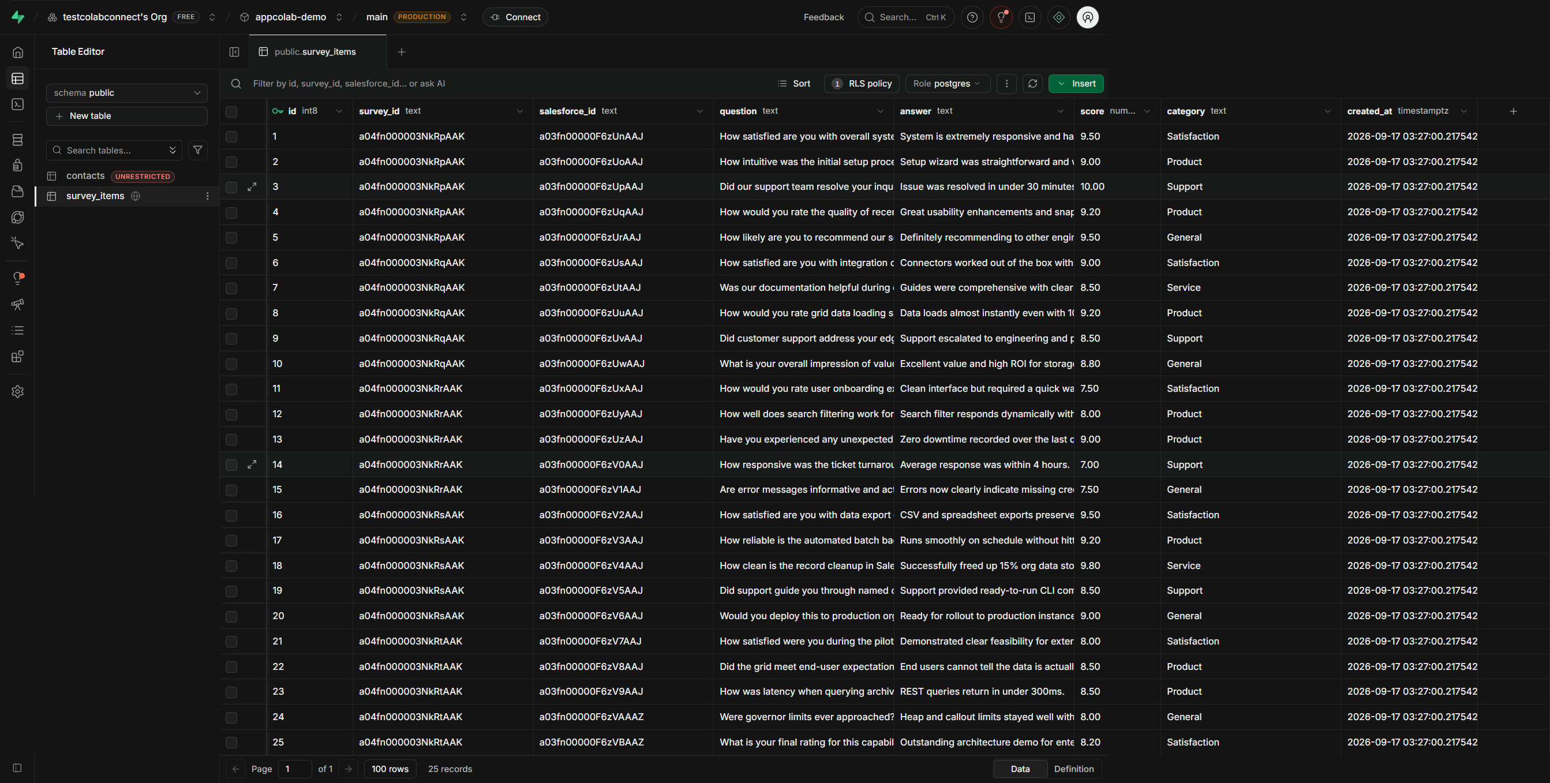Click the Sort button
The height and width of the screenshot is (783, 1550).
(793, 84)
